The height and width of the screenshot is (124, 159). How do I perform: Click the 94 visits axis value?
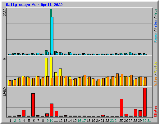pos(5,58)
